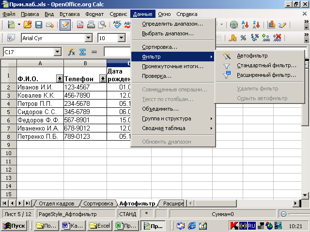Image resolution: width=310 pixels, height=232 pixels.
Task: Add a decimal place icon
Action: click(x=266, y=38)
